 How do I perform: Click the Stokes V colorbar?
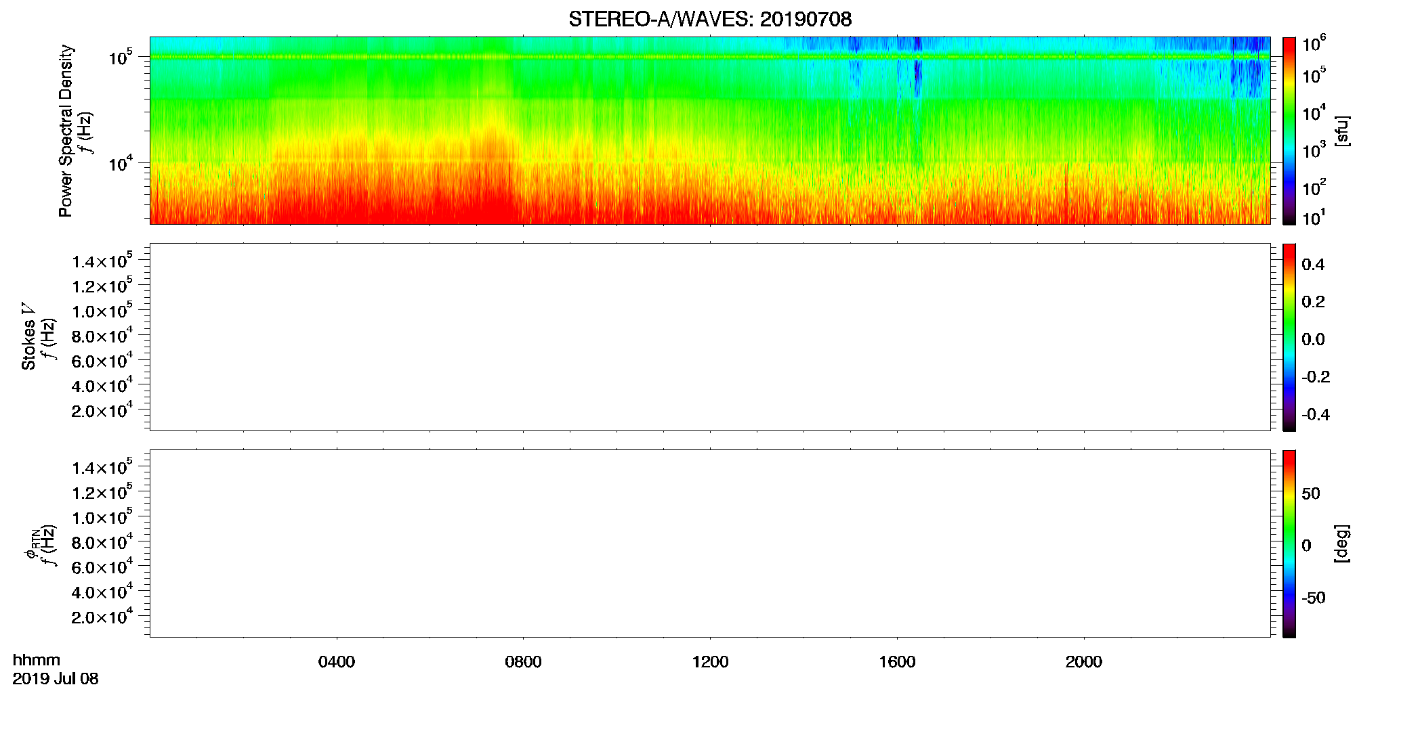[x=1289, y=337]
